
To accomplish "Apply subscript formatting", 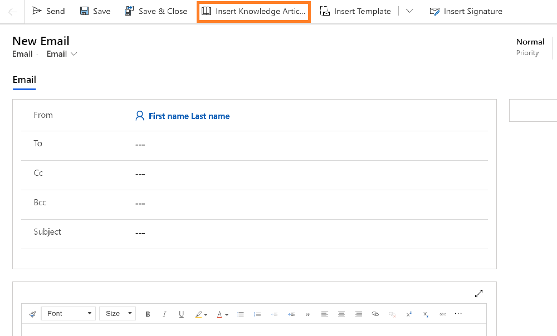I will point(425,313).
